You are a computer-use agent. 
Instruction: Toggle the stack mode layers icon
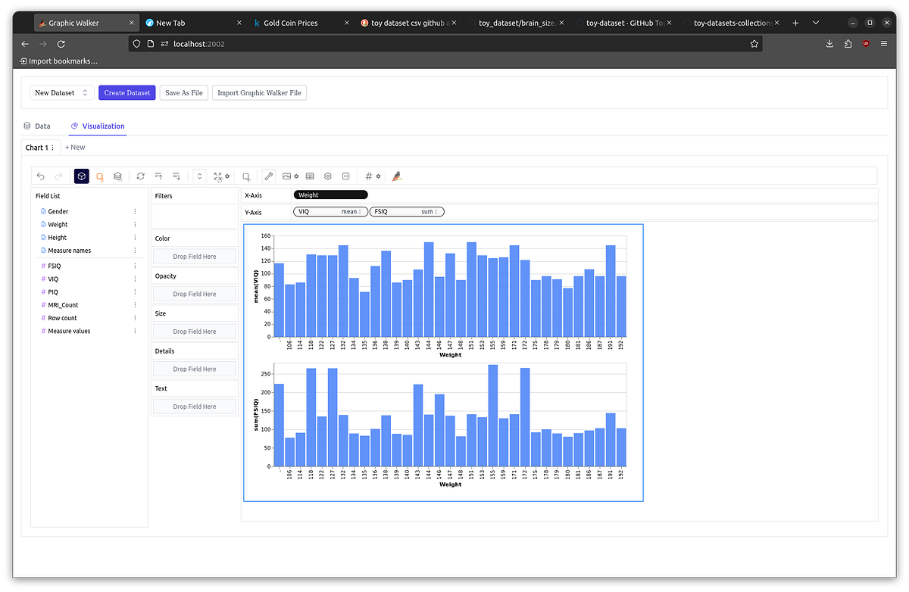[x=118, y=176]
